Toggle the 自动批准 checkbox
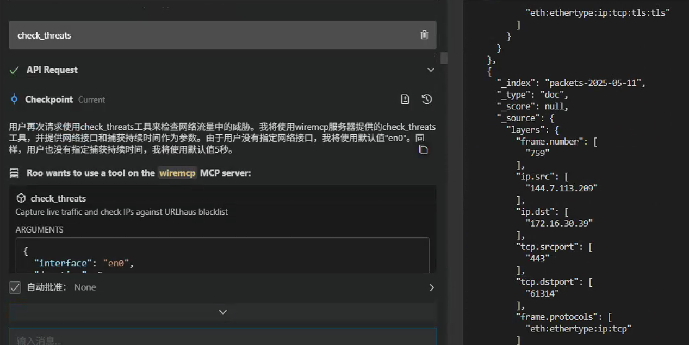This screenshot has height=345, width=689. 15,287
